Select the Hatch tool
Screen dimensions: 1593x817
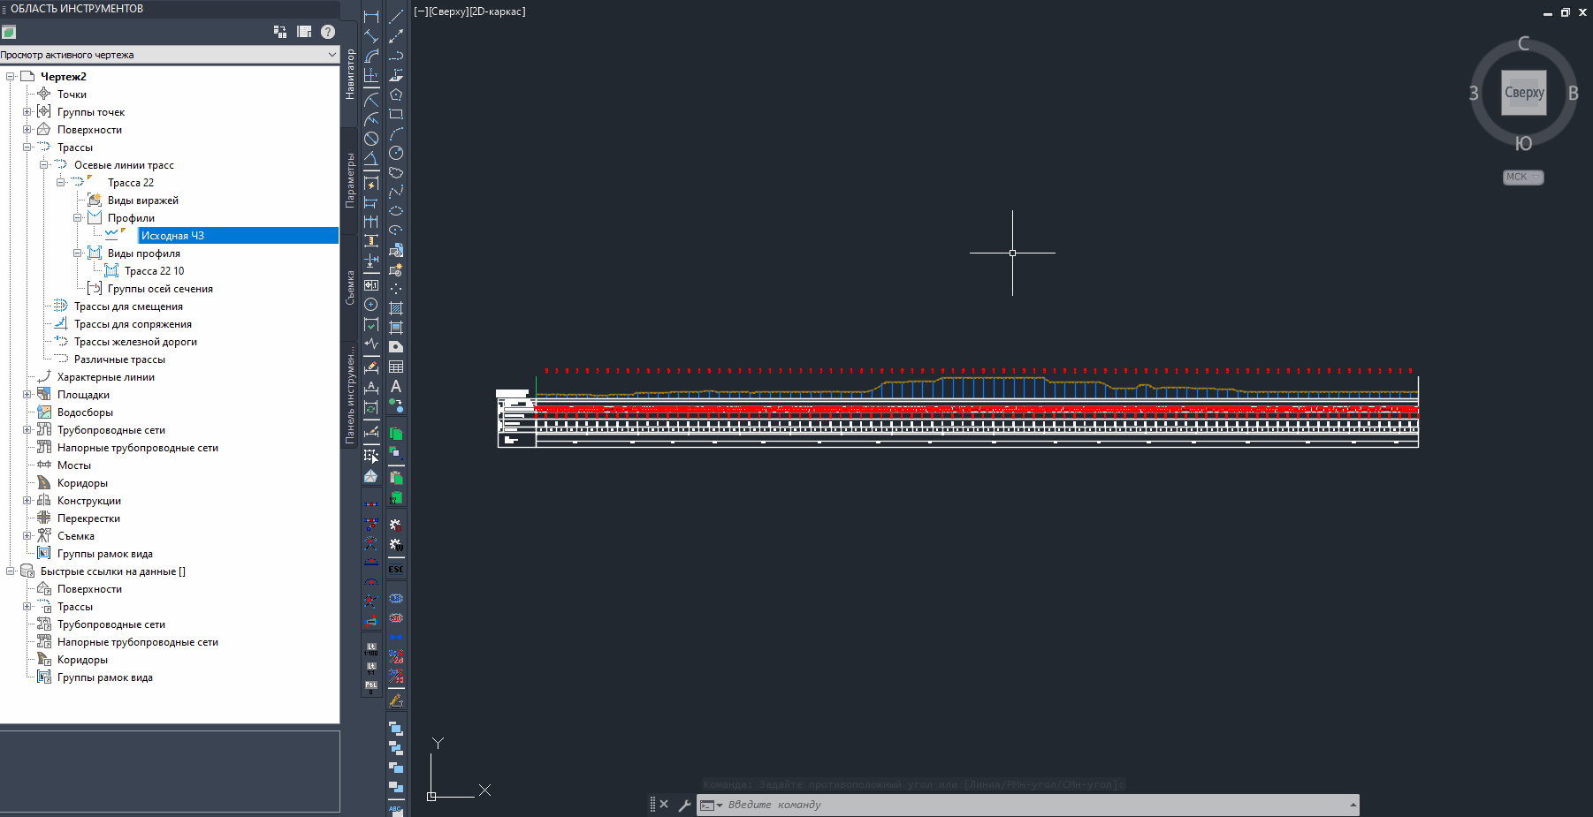[x=396, y=308]
